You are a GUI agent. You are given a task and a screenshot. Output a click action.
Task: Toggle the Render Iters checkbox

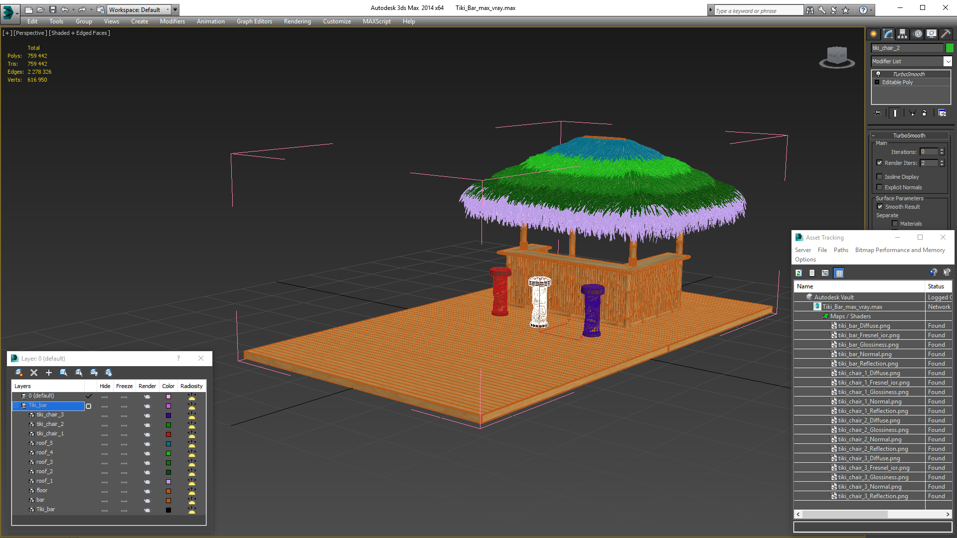coord(880,163)
